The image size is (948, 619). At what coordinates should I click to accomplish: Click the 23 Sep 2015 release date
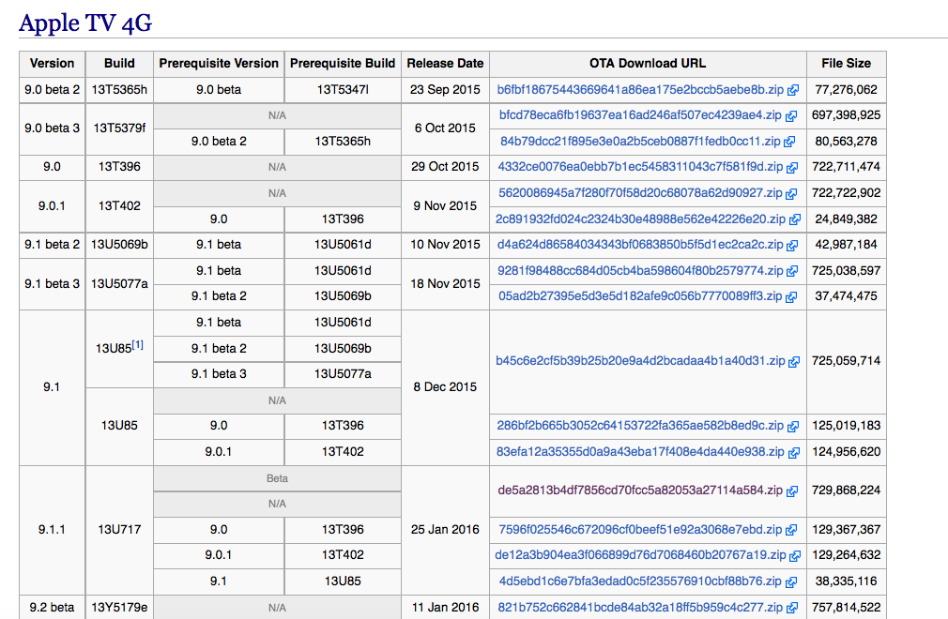[445, 89]
